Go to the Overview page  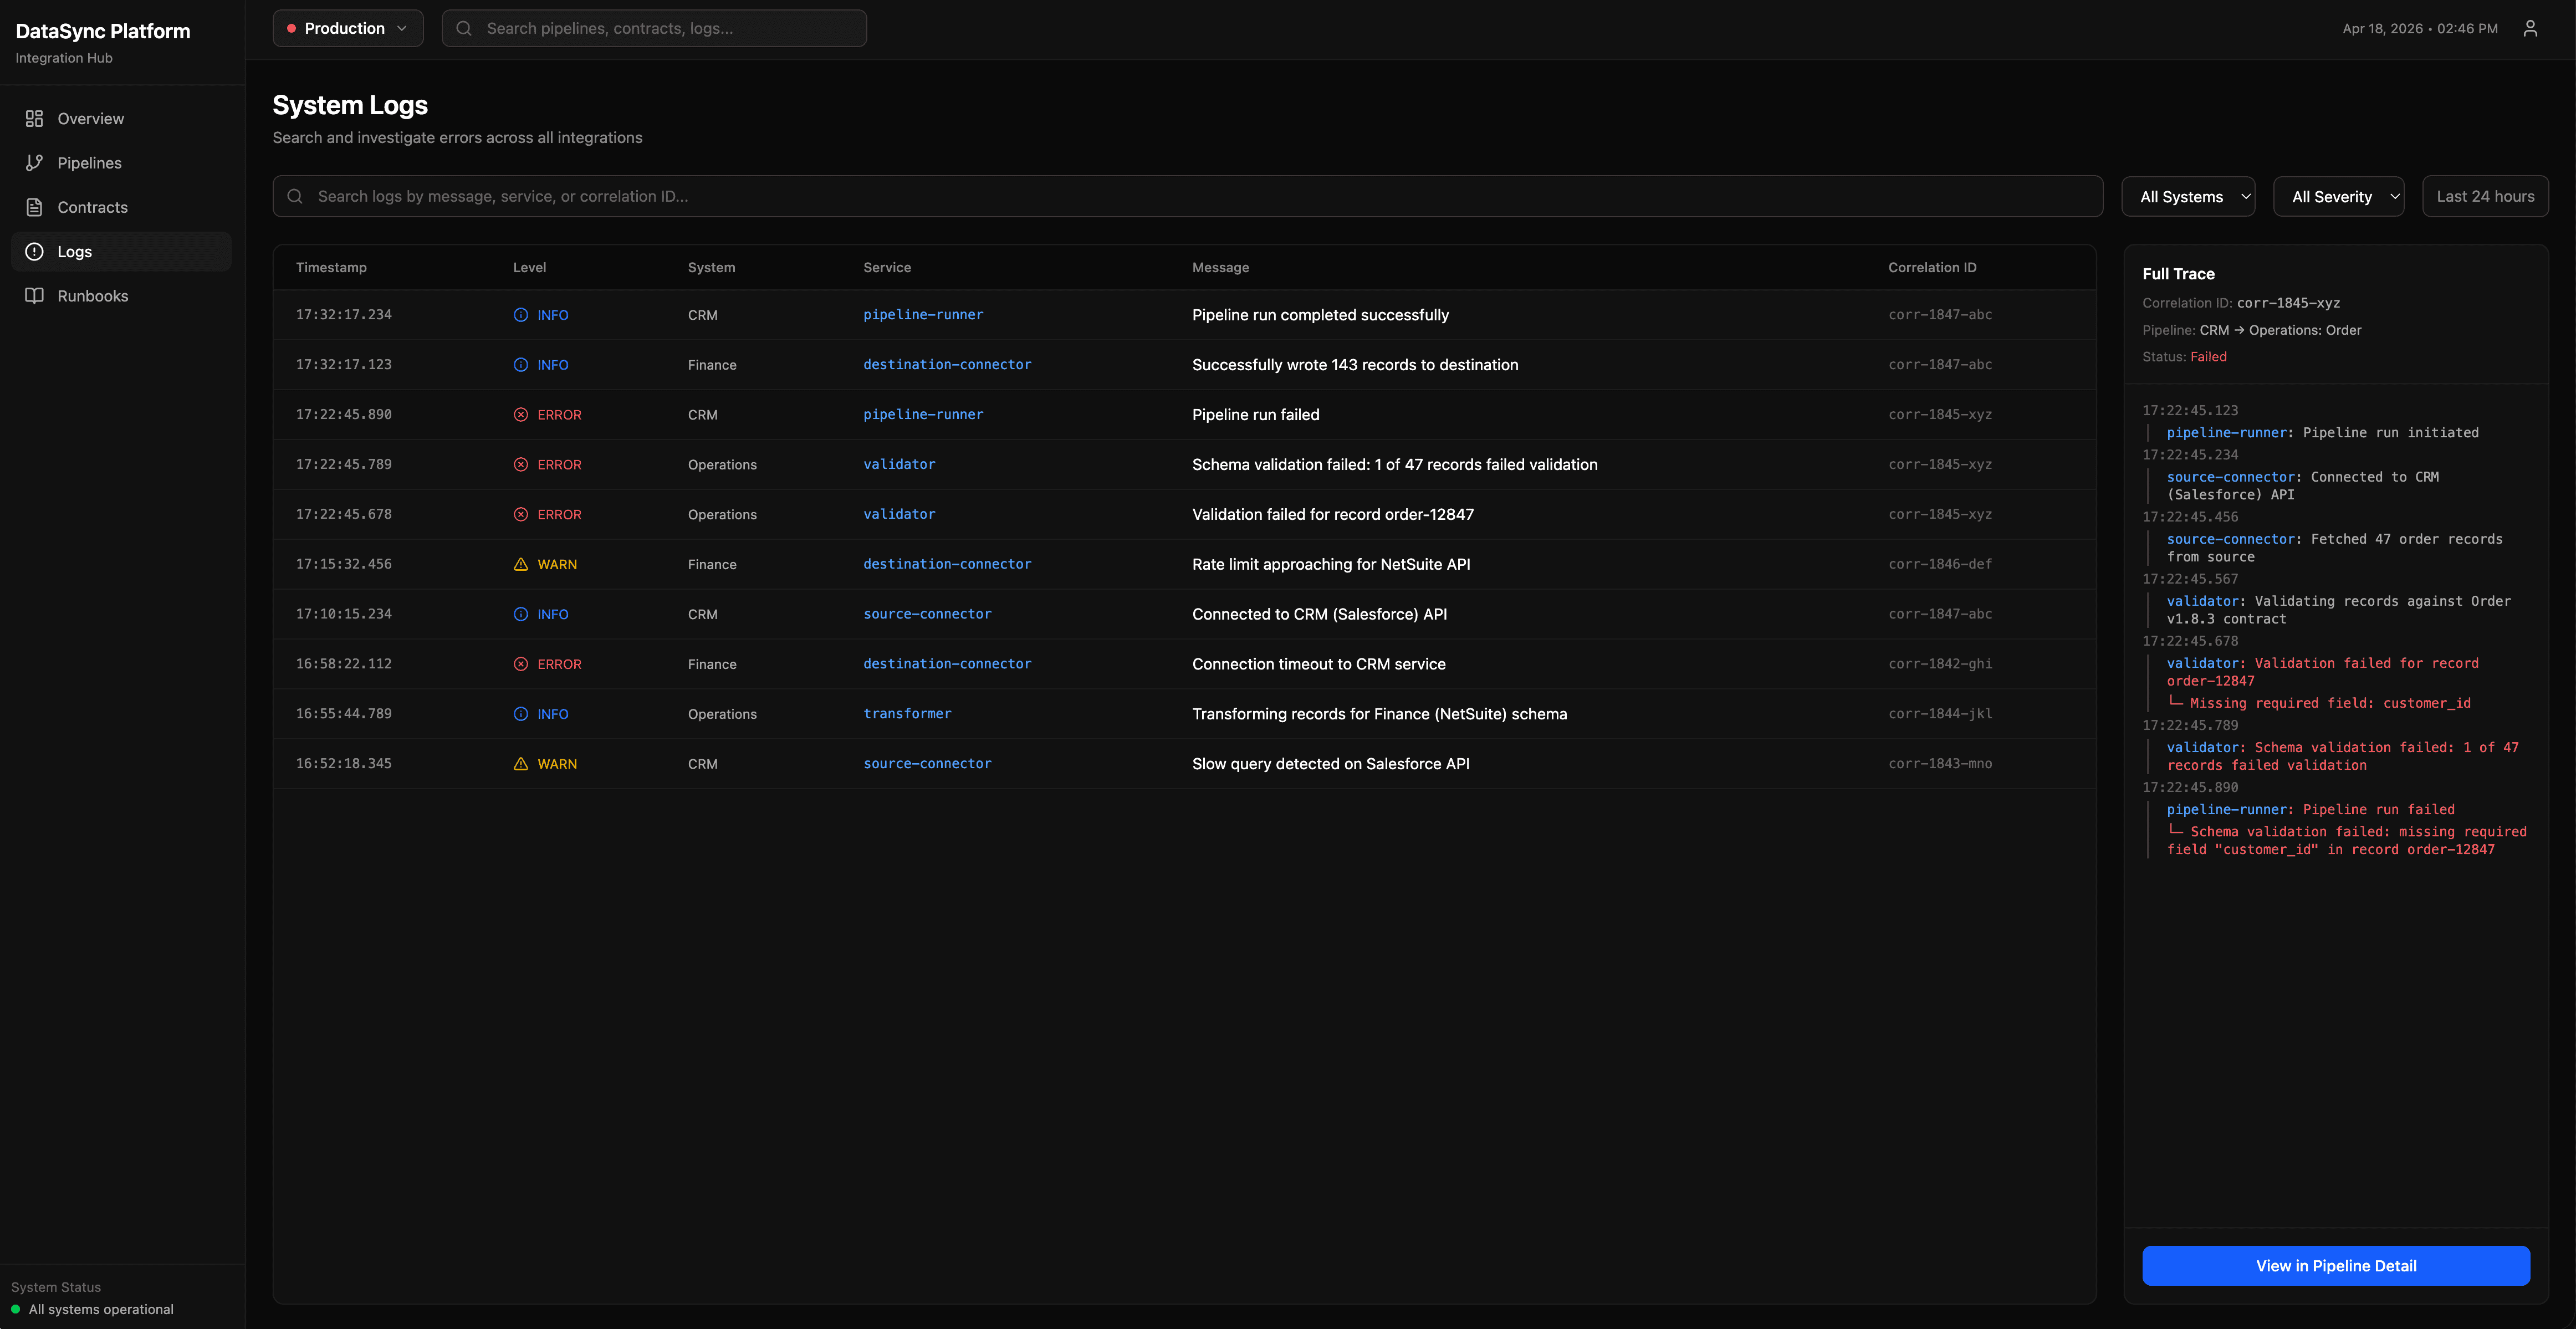click(x=121, y=119)
